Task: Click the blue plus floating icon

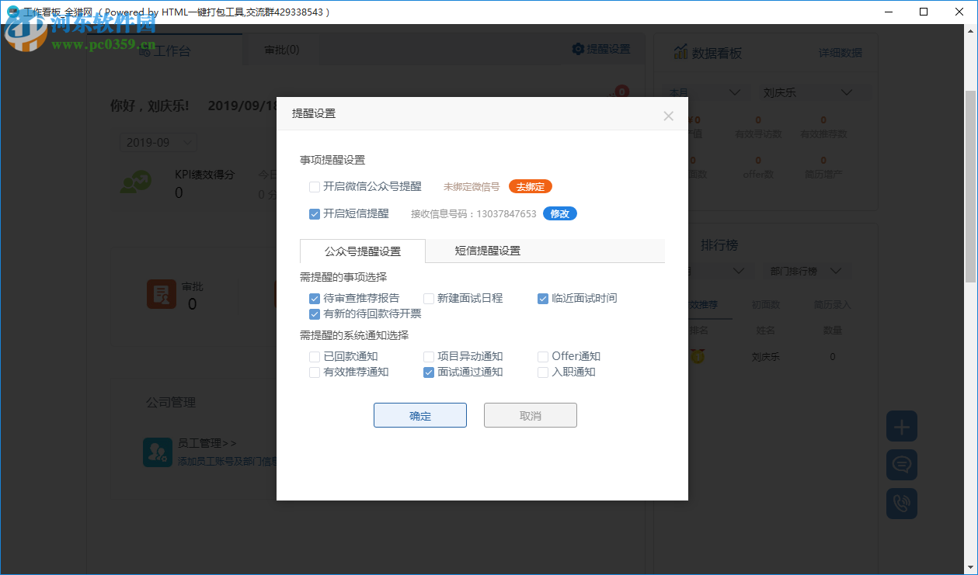Action: click(x=901, y=426)
